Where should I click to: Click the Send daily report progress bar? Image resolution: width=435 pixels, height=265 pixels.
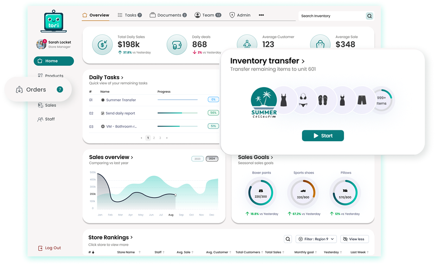(177, 113)
